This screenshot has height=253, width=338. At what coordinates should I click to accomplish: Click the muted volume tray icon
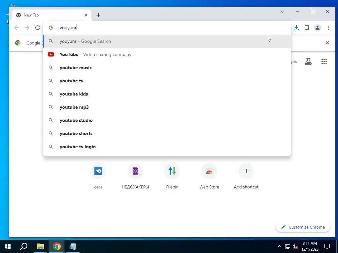click(295, 246)
